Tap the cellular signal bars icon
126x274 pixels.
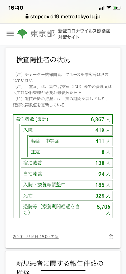click(x=102, y=8)
